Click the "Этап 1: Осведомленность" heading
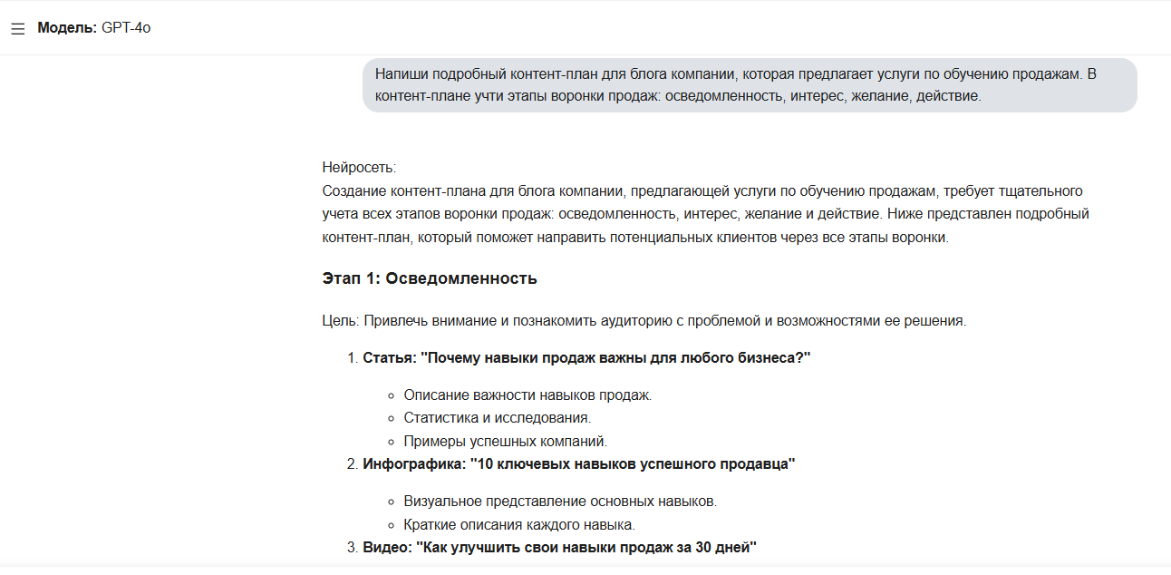This screenshot has height=575, width=1171. pos(430,278)
